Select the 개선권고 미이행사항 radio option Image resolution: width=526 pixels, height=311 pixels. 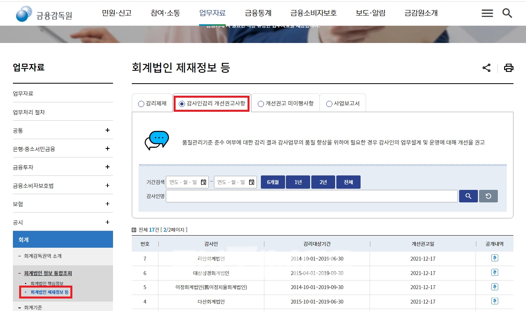point(260,104)
